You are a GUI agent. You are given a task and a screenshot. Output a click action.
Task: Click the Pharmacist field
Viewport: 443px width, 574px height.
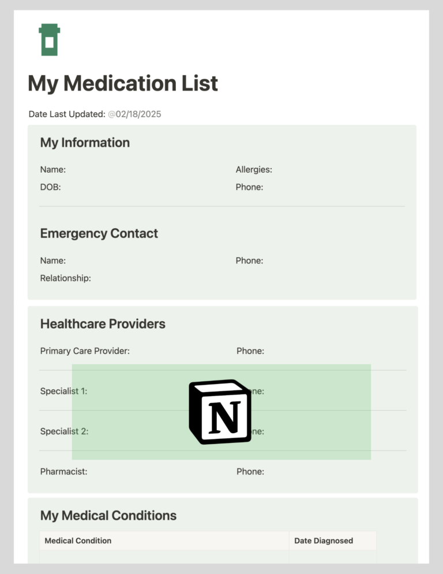[x=63, y=471]
